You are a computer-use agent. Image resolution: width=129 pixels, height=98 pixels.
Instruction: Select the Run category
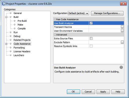[x=16, y=32]
